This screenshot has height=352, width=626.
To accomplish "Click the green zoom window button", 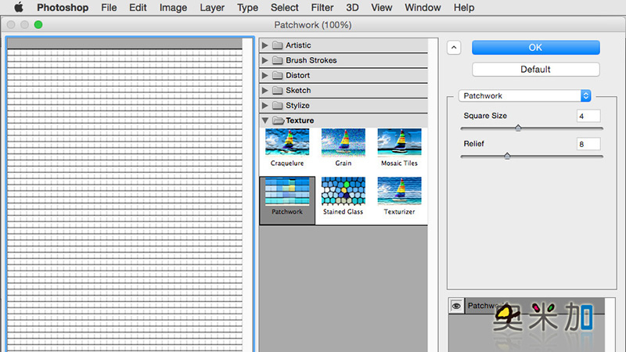I will 38,25.
